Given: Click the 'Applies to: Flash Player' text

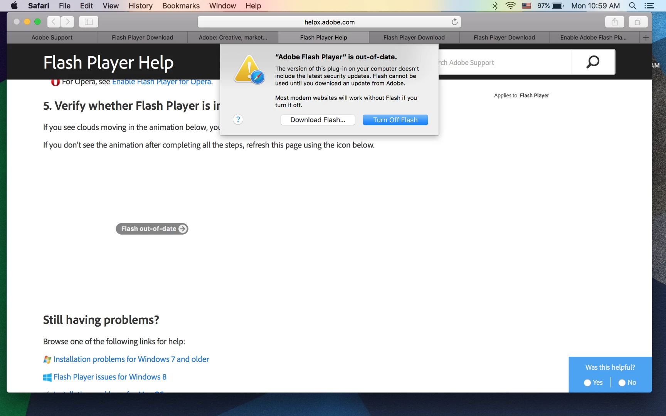Looking at the screenshot, I should coord(521,96).
